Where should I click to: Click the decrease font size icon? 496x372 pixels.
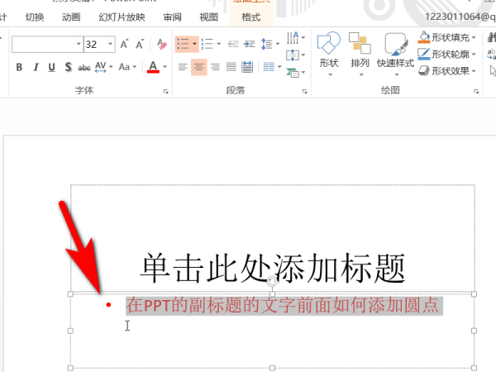140,44
